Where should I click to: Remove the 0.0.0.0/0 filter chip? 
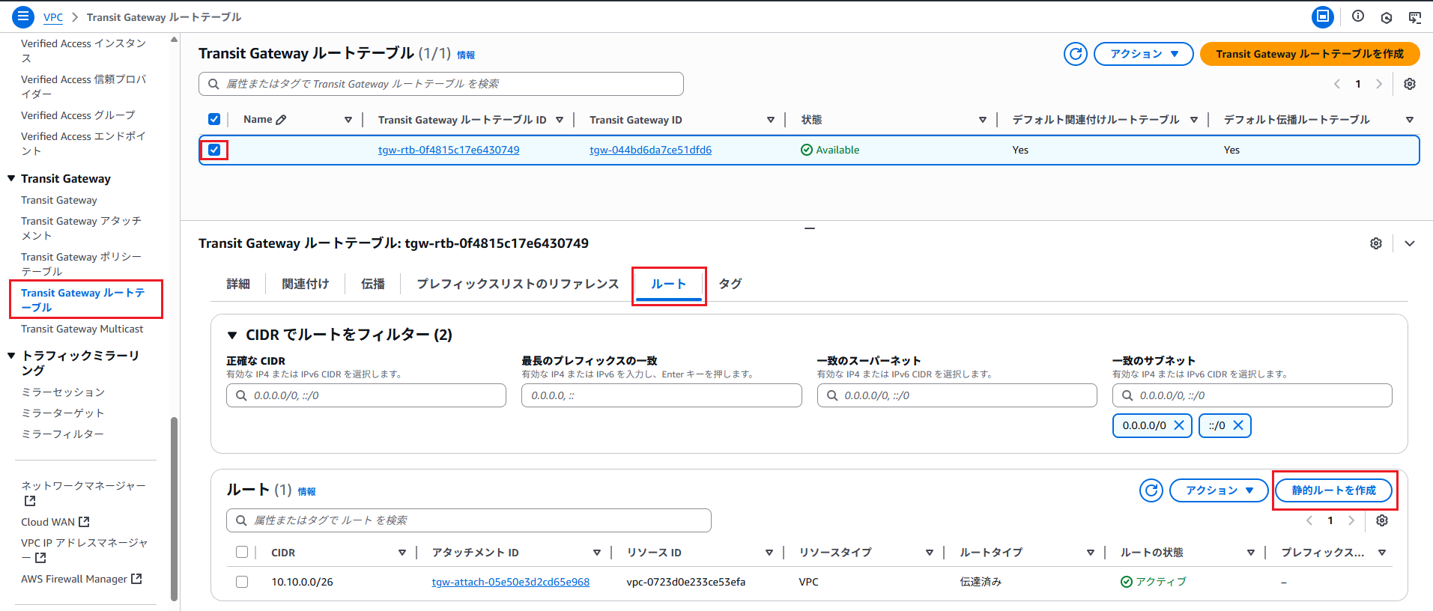[x=1179, y=425]
